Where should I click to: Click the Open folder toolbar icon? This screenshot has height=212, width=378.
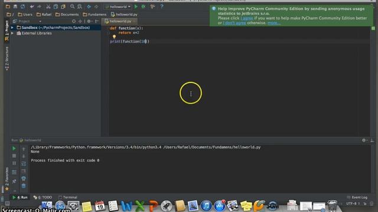[x=8, y=6]
